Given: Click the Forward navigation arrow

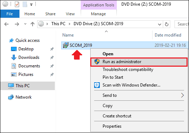Looking at the screenshot, I should pos(17,24).
